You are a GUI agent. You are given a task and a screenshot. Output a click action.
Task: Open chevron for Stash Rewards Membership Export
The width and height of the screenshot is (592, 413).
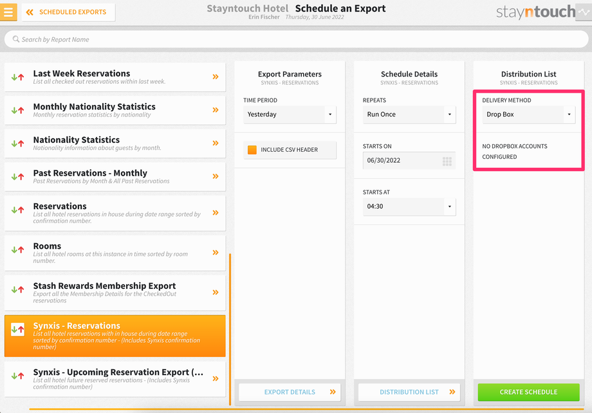[x=216, y=292]
